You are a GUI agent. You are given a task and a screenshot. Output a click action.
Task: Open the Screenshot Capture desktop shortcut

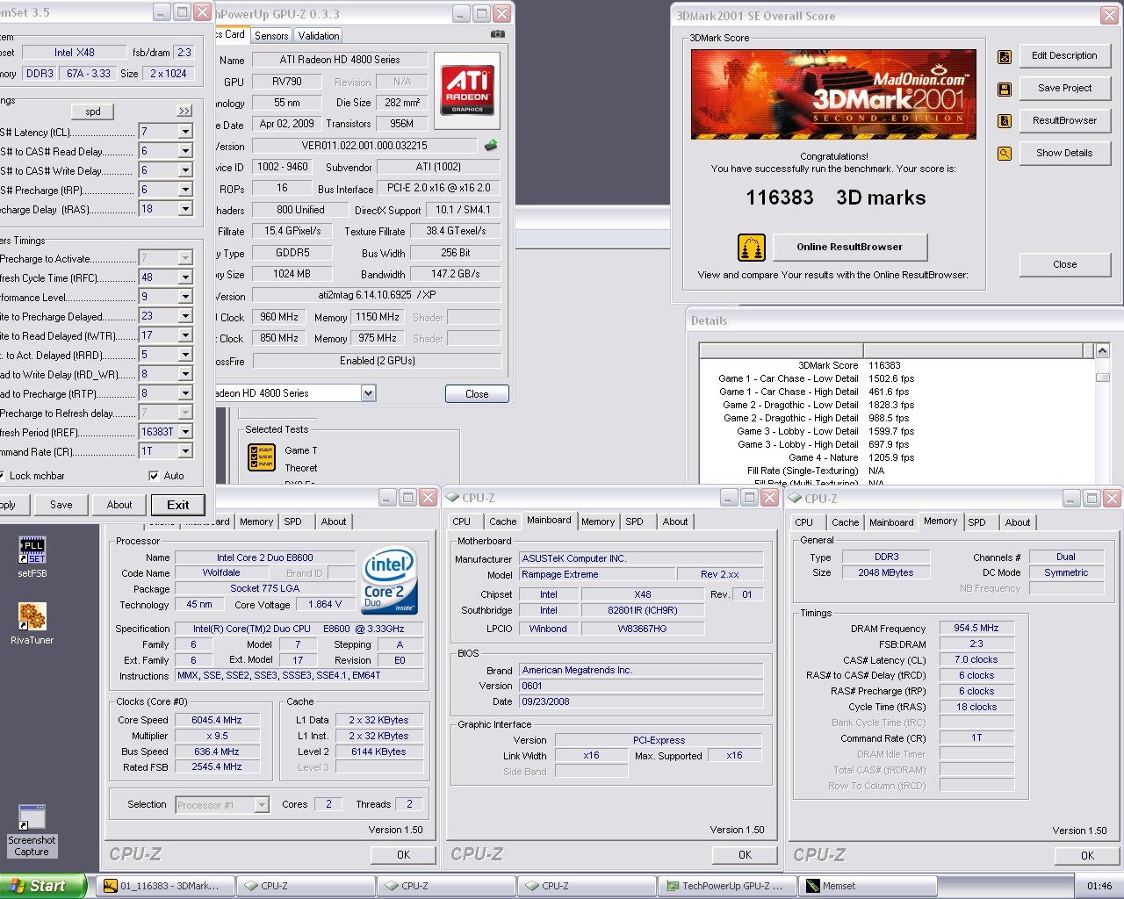click(x=32, y=831)
